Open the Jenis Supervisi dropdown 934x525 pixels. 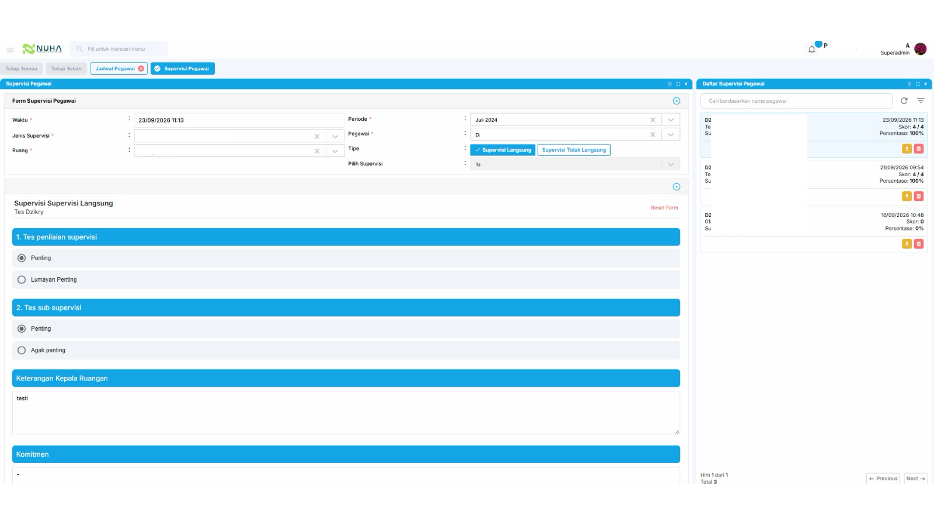point(335,136)
